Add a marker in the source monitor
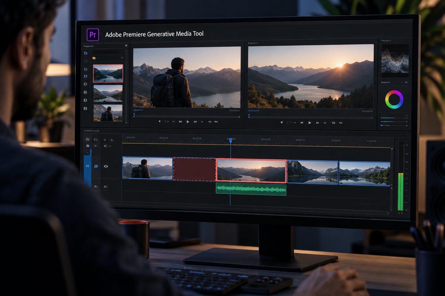The height and width of the screenshot is (296, 445). pos(160,122)
